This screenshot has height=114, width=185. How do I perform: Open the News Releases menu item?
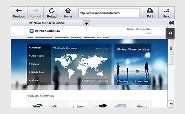89,38
